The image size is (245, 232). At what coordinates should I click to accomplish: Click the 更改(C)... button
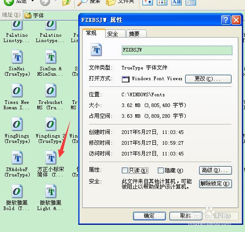click(208, 79)
